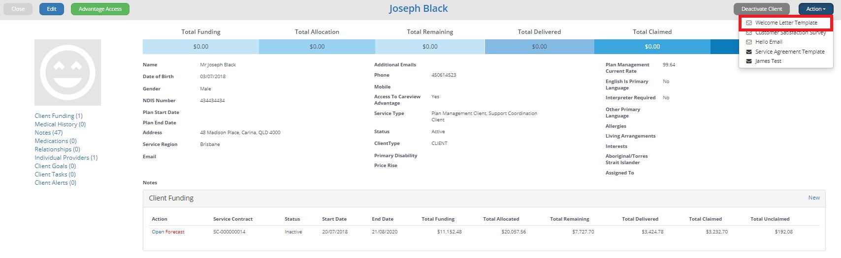Viewport: 841px width, 258px height.
Task: Choose Welcome Letter Template from menu
Action: click(786, 23)
